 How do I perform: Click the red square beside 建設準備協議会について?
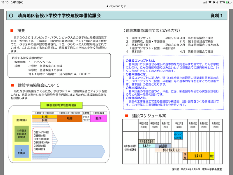coord(12,85)
